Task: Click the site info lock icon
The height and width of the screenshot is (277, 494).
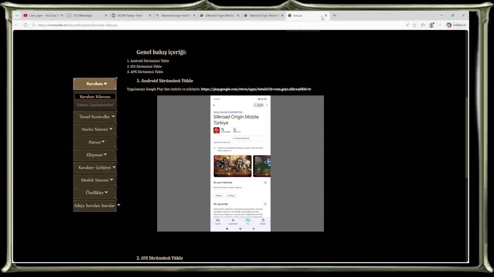Action: 34,25
